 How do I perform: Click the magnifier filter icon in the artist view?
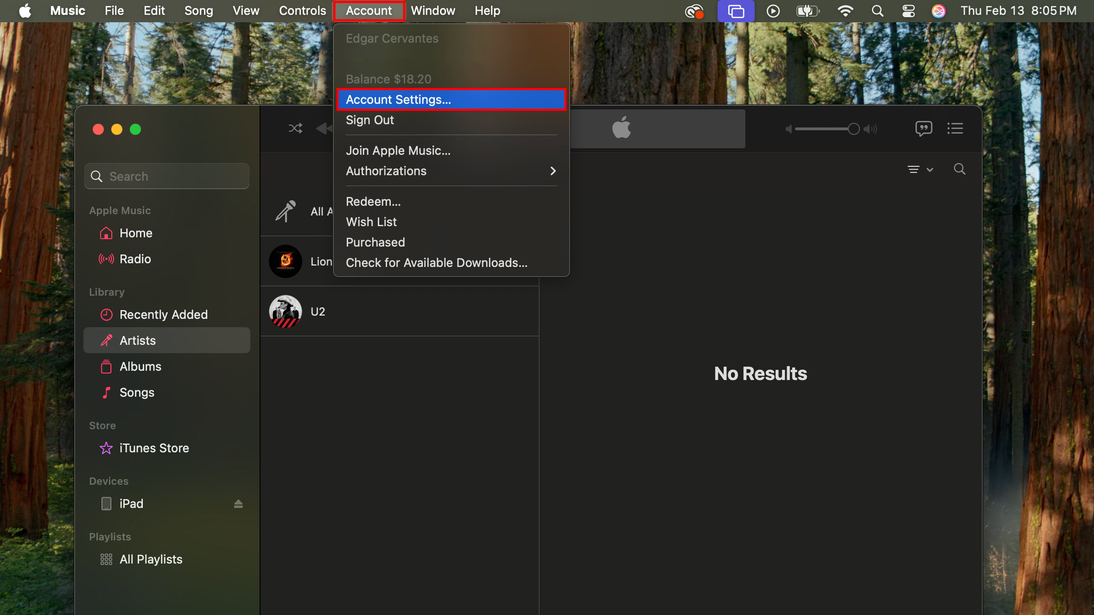[x=959, y=169]
